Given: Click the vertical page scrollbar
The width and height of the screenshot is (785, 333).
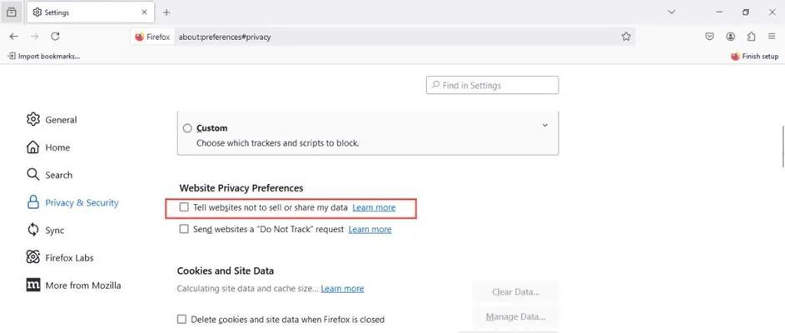Looking at the screenshot, I should pyautogui.click(x=783, y=147).
